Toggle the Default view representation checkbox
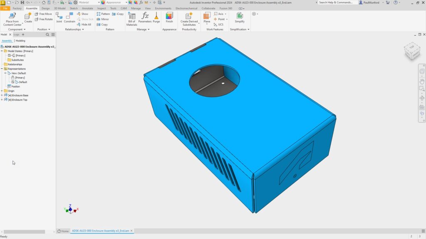 (12, 82)
